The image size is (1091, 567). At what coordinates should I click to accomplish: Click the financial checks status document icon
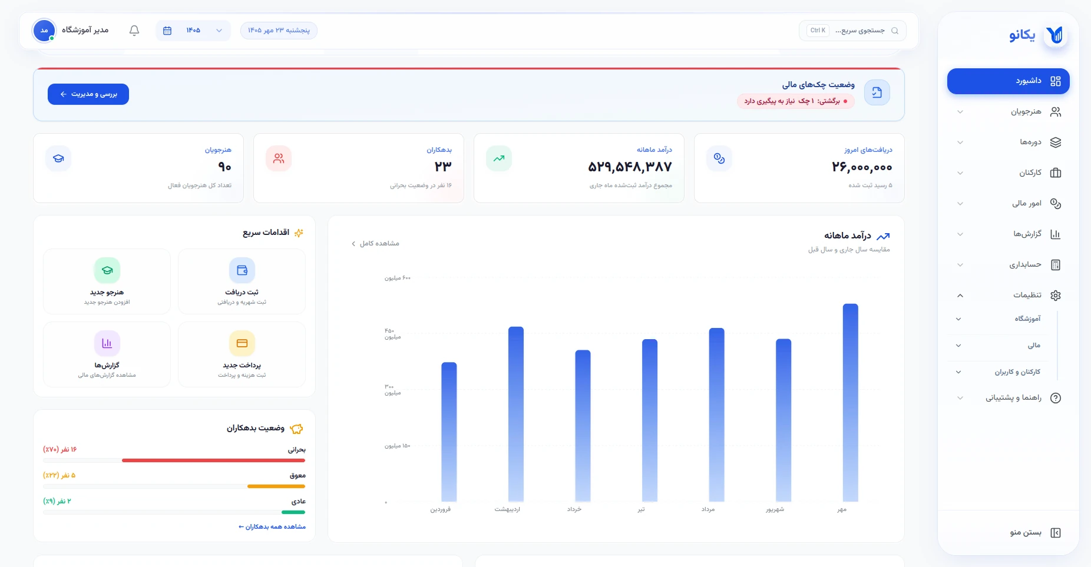[x=877, y=92]
